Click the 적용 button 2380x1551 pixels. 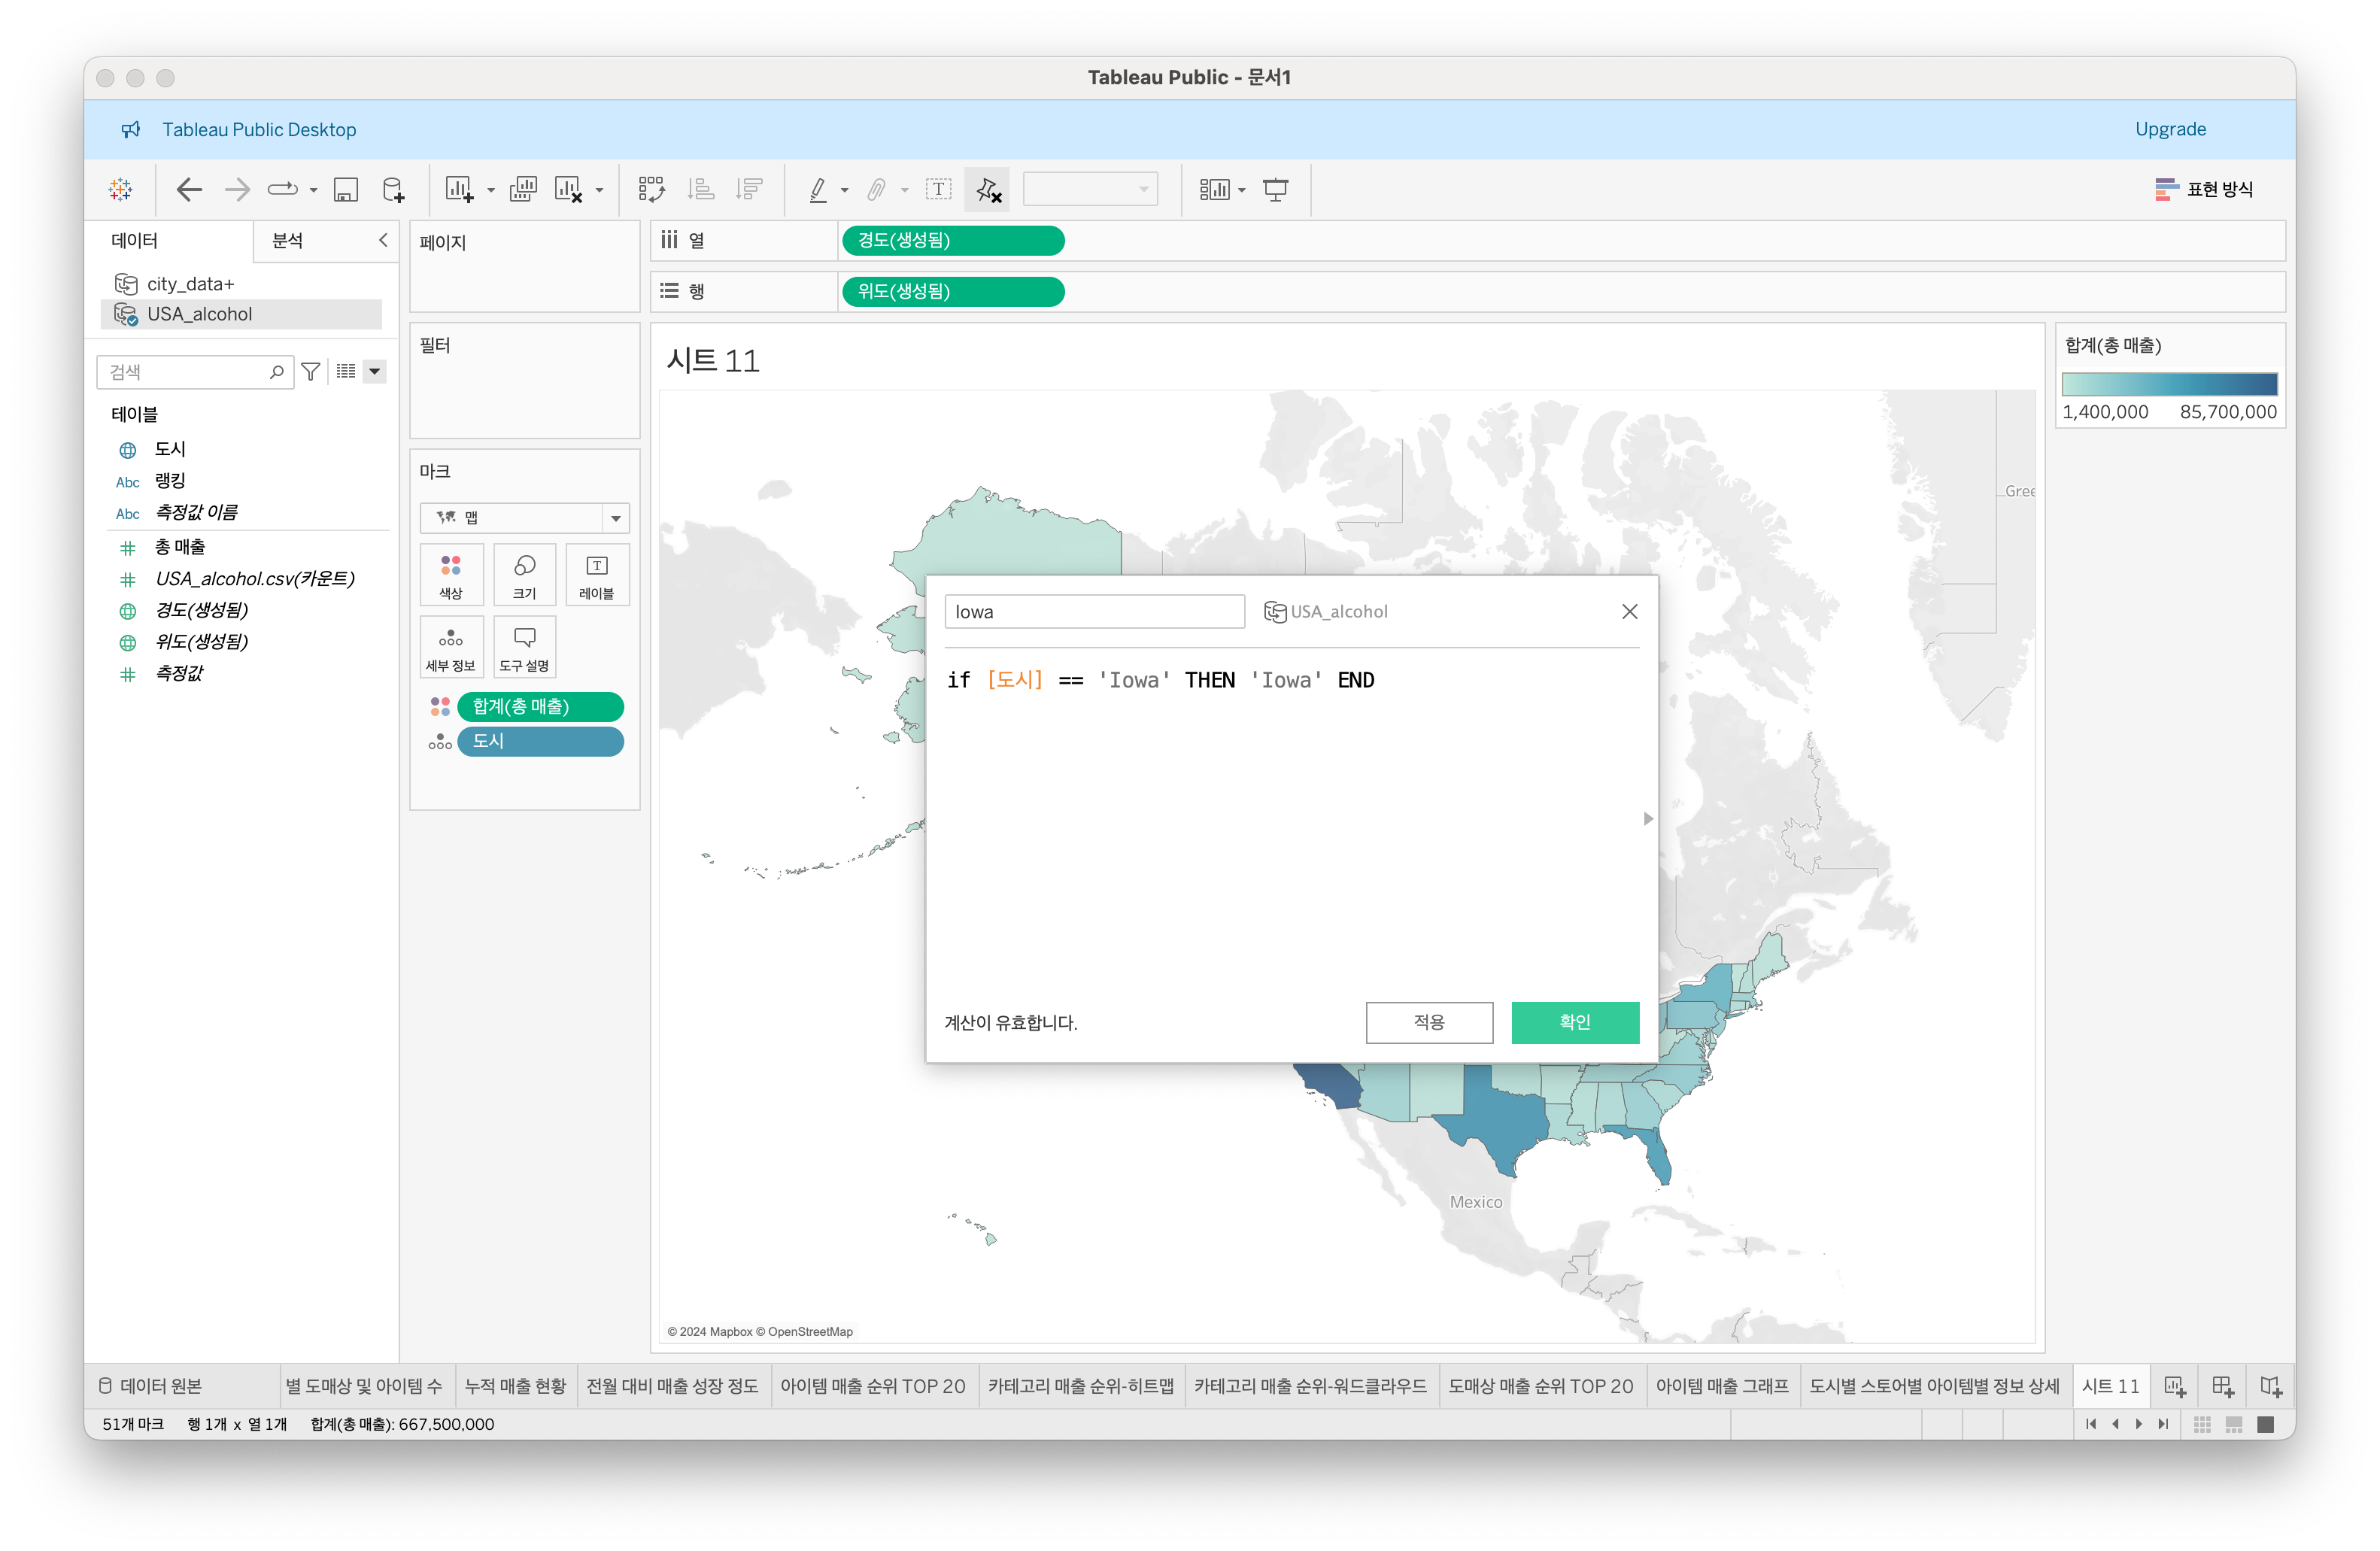tap(1429, 1022)
